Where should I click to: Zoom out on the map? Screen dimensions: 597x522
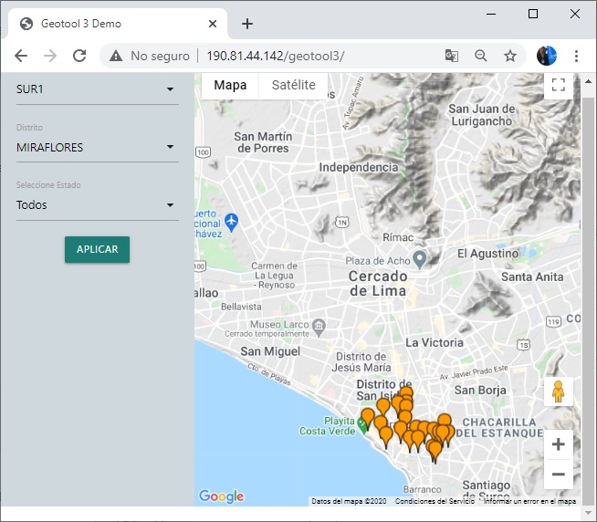[558, 475]
